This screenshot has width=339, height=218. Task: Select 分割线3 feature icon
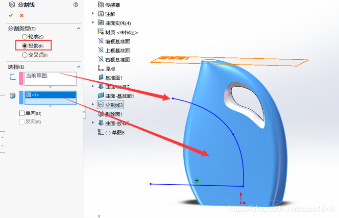101,105
